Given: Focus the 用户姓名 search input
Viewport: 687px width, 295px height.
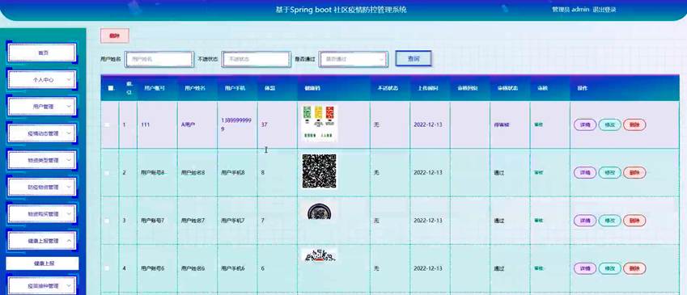Looking at the screenshot, I should 159,59.
